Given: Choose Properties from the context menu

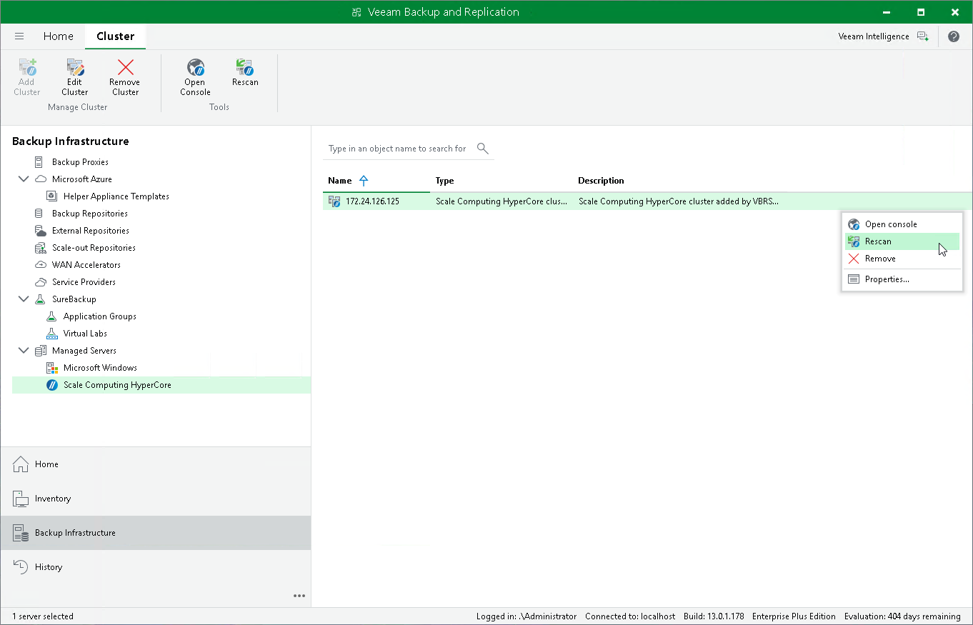Looking at the screenshot, I should point(902,279).
